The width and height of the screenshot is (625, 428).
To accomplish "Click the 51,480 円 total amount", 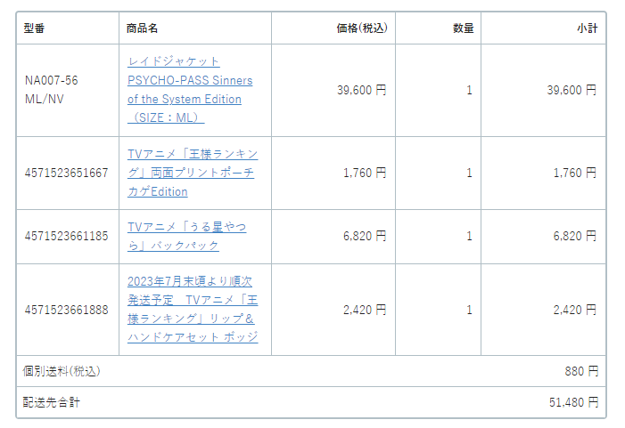I will (573, 402).
